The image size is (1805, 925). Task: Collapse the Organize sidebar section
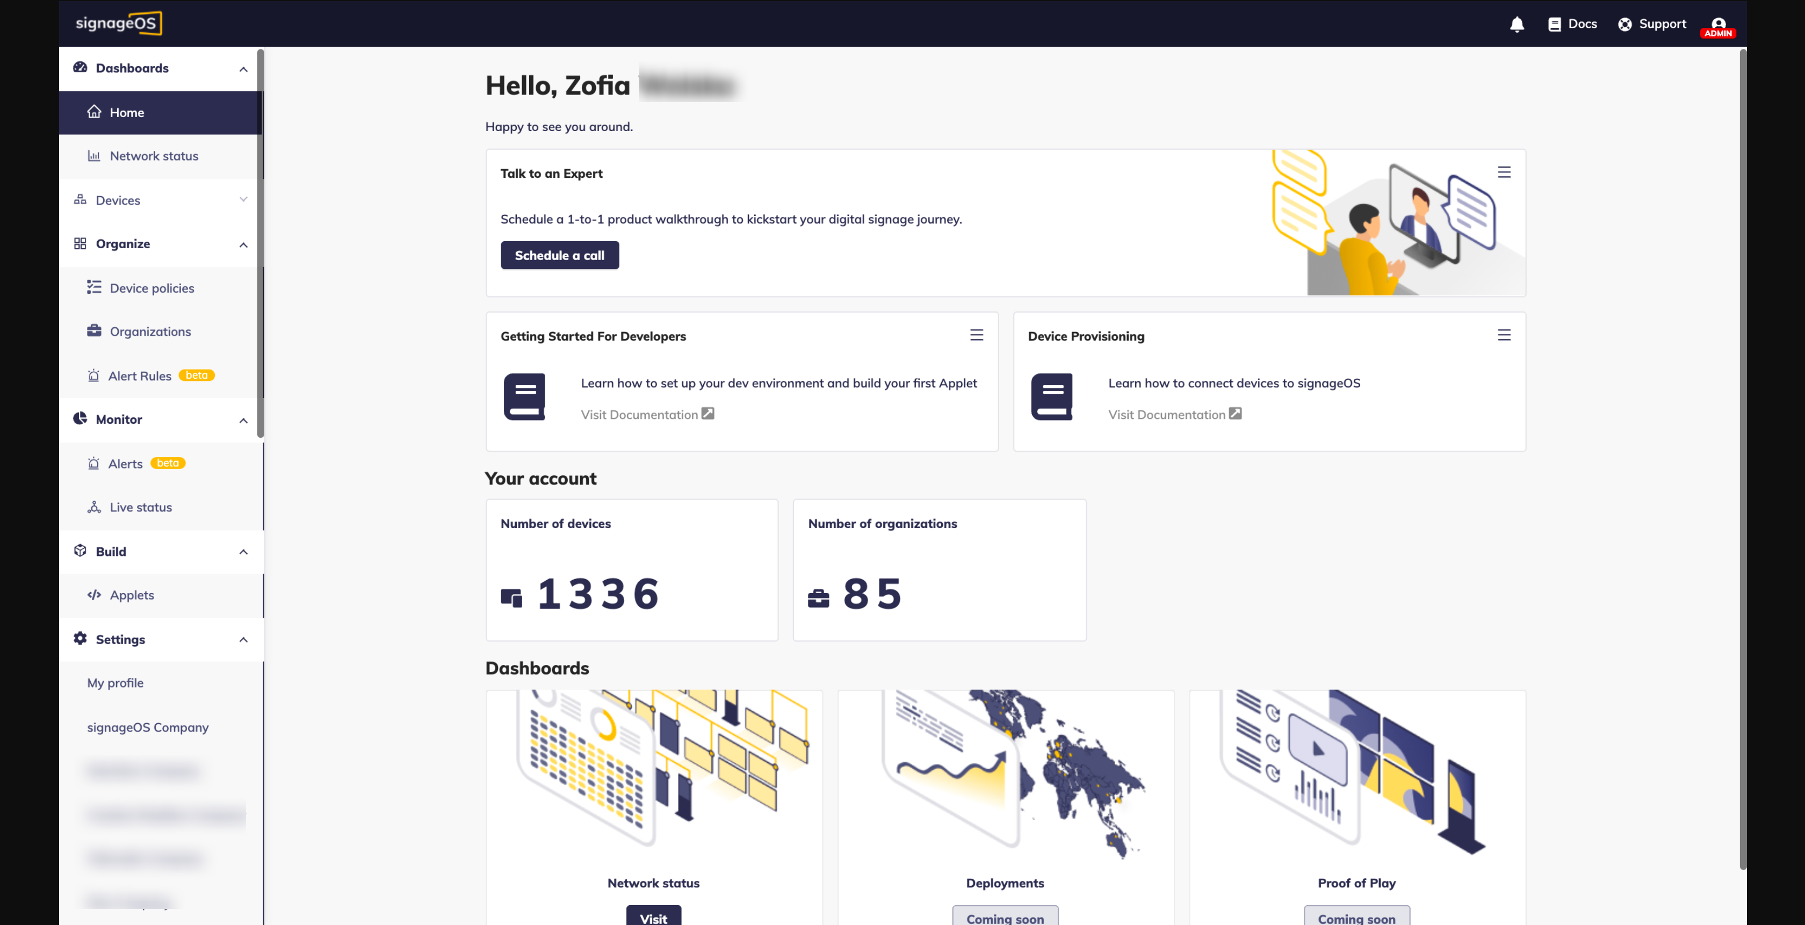[x=243, y=244]
